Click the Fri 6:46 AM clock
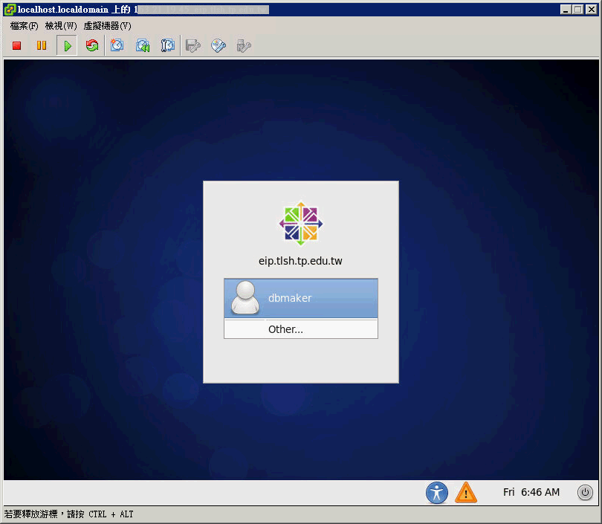 click(x=531, y=492)
